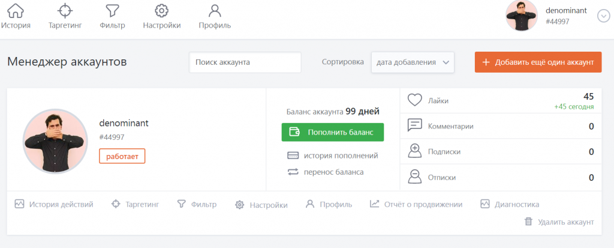Click the Лайки label in the stats panel
This screenshot has height=248, width=614.
click(438, 101)
